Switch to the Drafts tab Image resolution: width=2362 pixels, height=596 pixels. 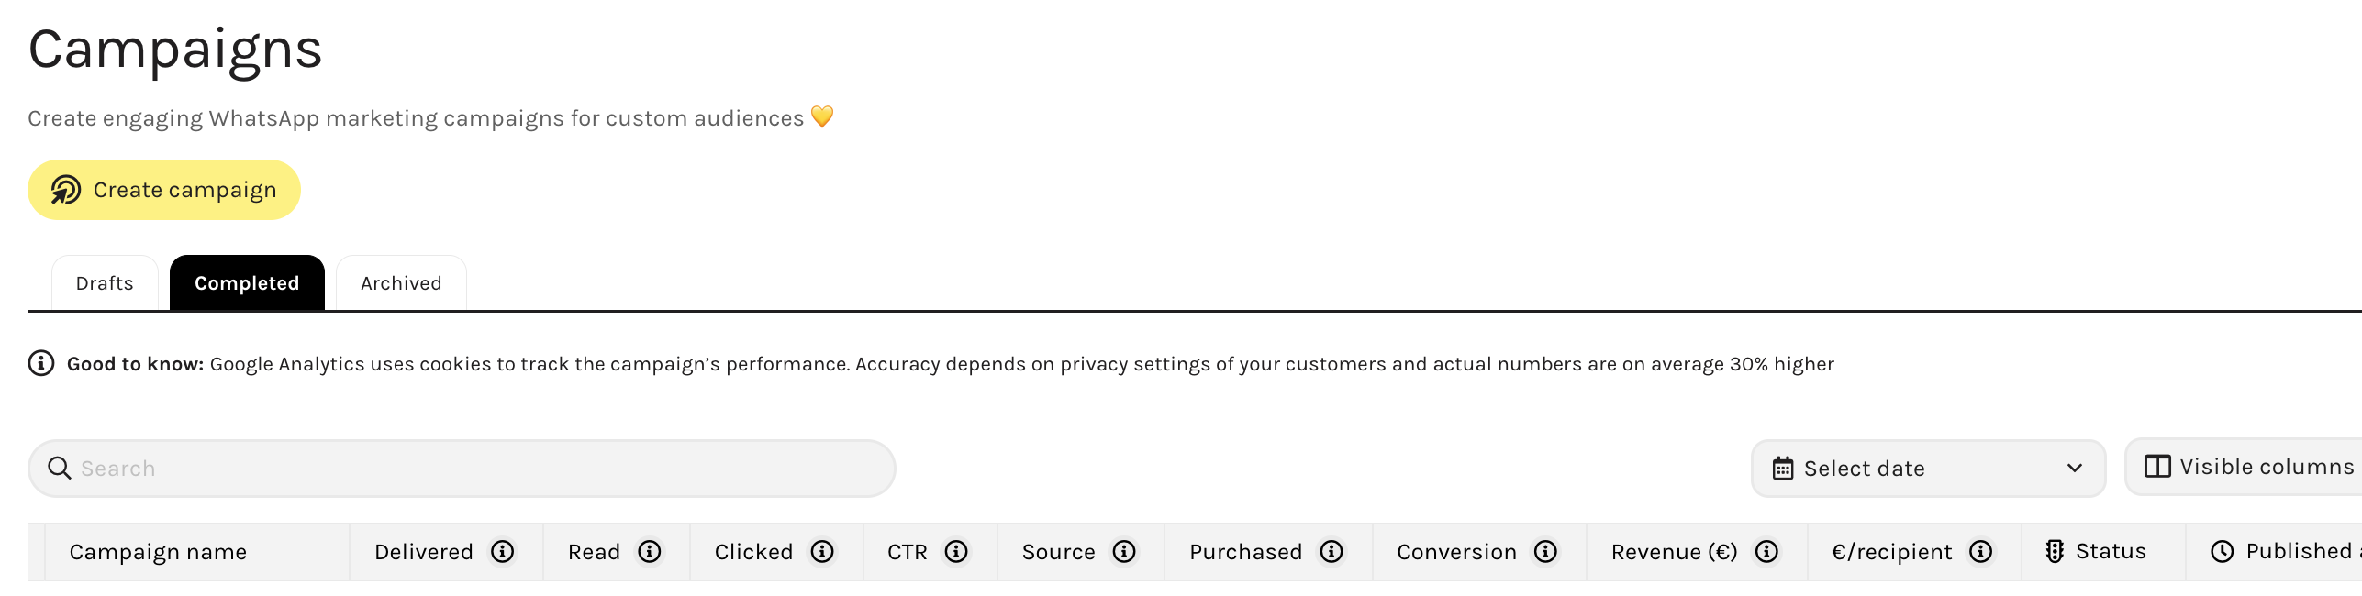(105, 283)
